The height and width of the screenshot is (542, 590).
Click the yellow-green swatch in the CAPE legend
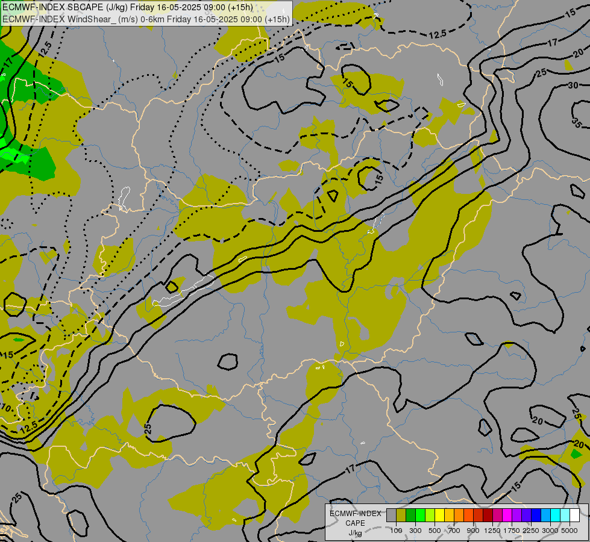[430, 516]
